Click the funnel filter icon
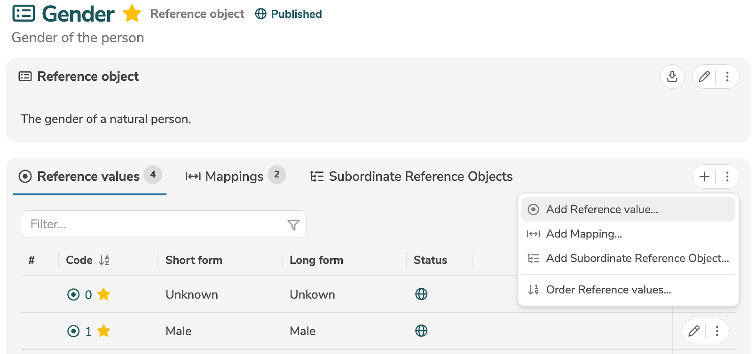Screen dimensions: 756x354 (x=293, y=225)
